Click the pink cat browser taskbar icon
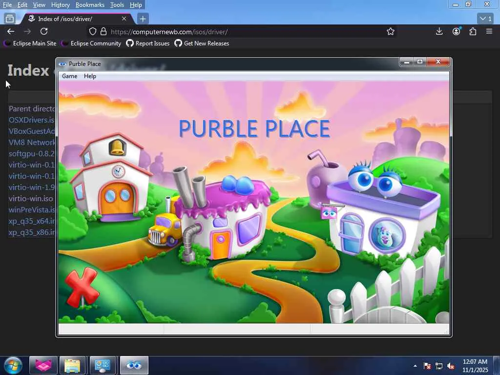This screenshot has width=500, height=375. [43, 365]
